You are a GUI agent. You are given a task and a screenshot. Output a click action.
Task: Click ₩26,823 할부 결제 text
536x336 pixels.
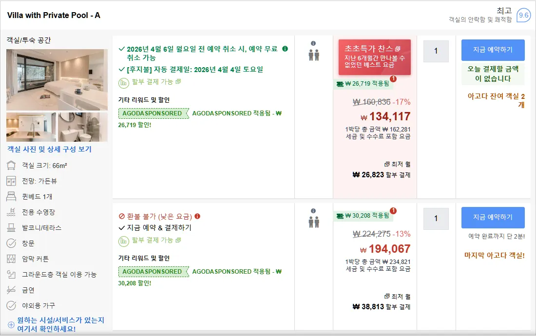382,175
